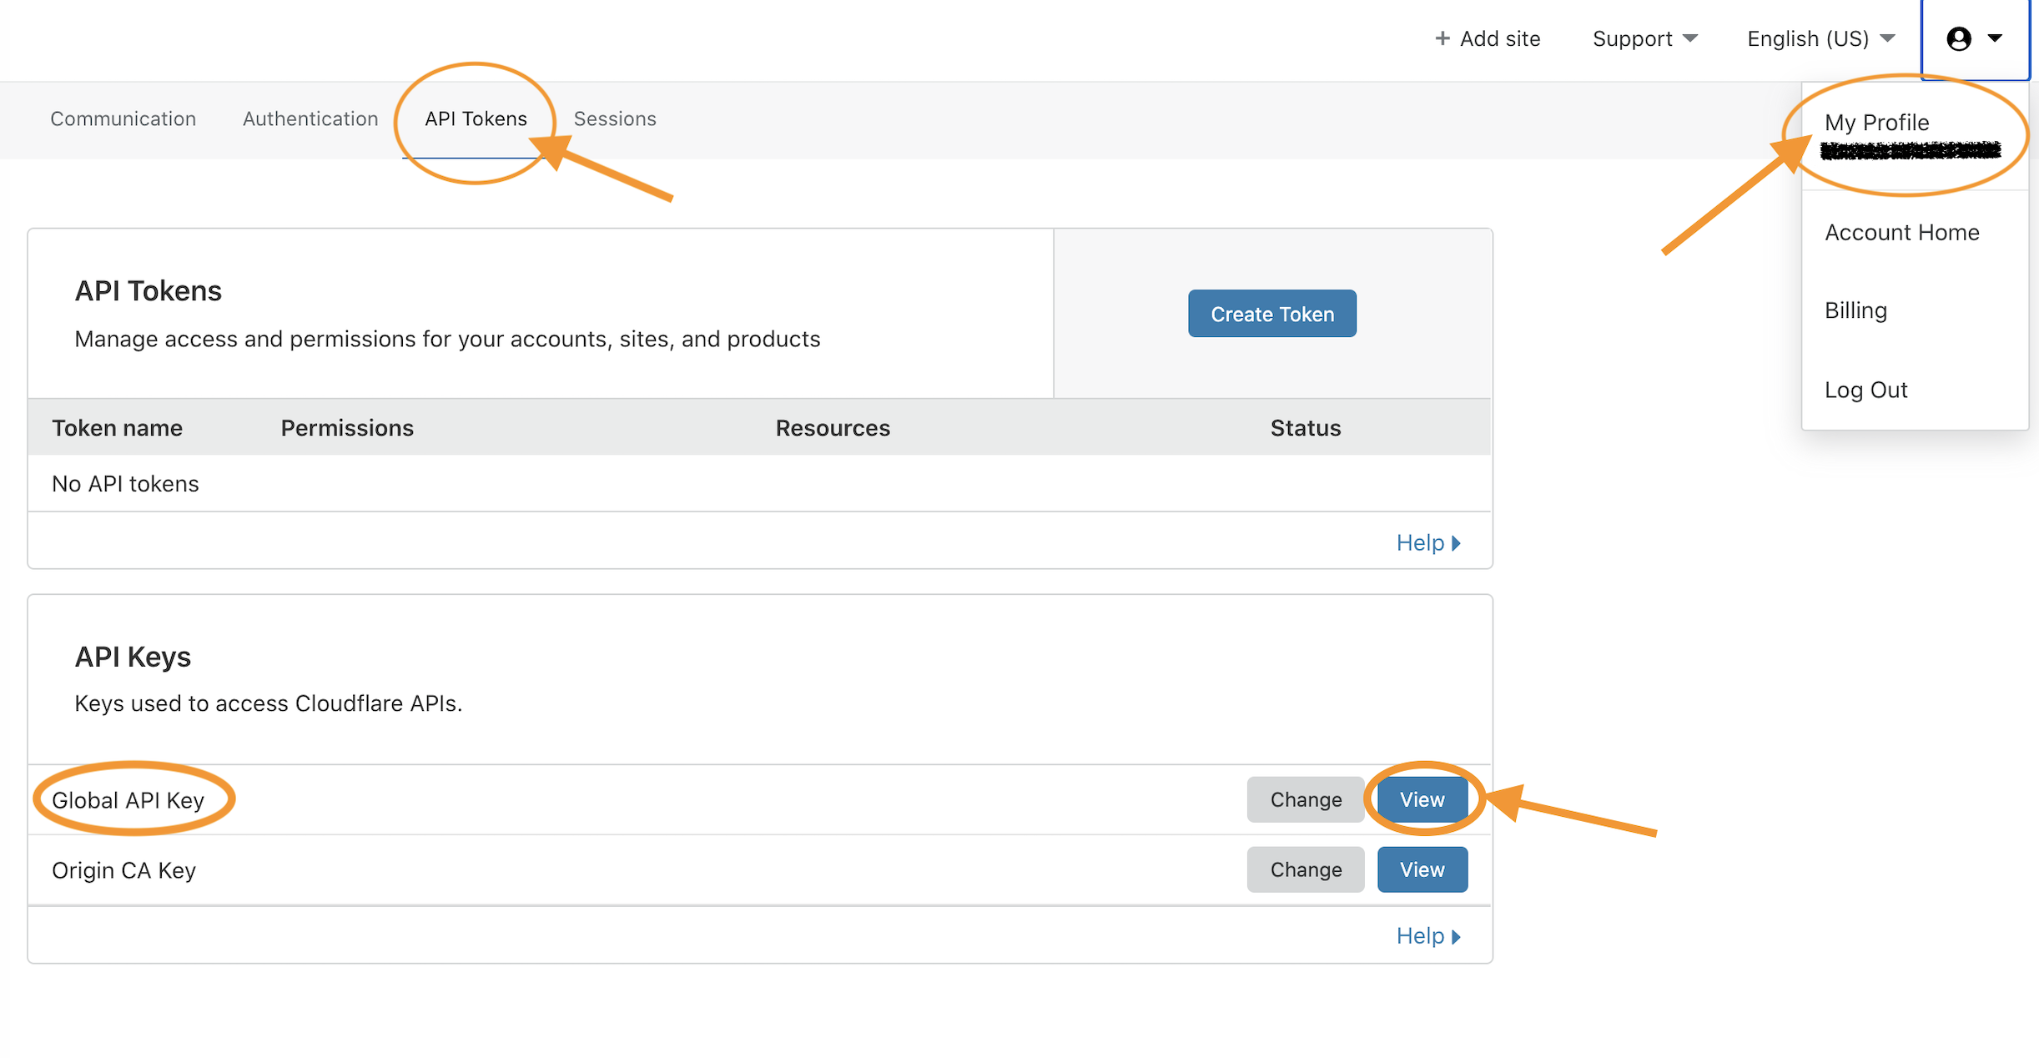This screenshot has width=2039, height=1058.
Task: View the Global API Key
Action: point(1422,799)
